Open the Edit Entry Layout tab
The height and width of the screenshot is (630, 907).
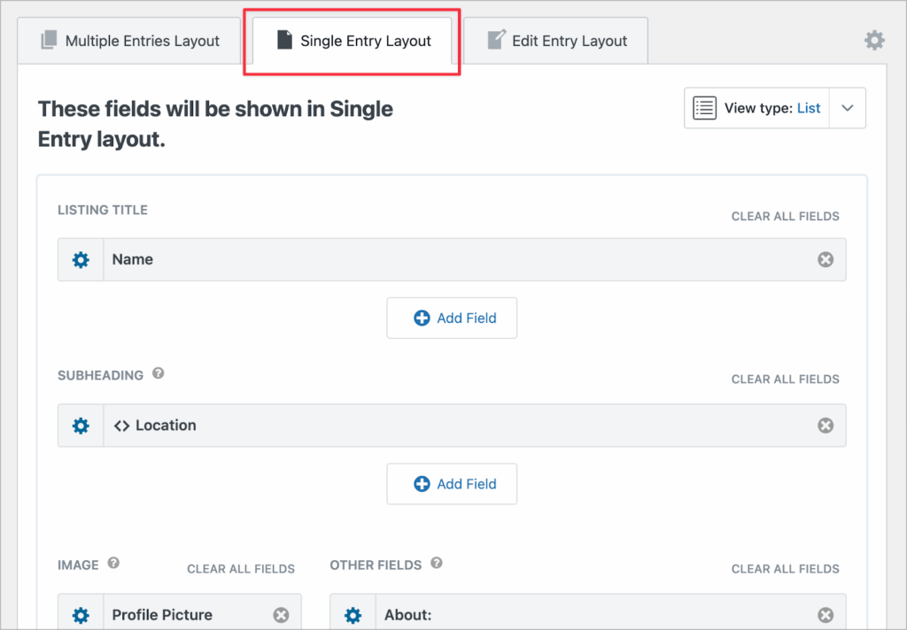[x=556, y=41]
